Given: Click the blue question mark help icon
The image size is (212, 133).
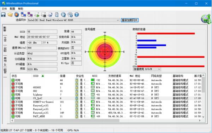Looking at the screenshot, I should [x=77, y=14].
